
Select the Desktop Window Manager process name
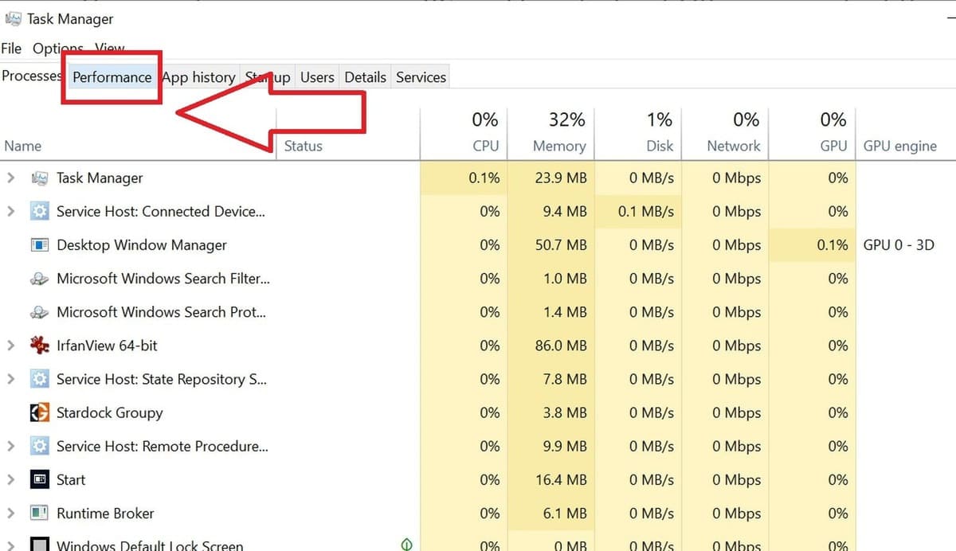point(142,245)
